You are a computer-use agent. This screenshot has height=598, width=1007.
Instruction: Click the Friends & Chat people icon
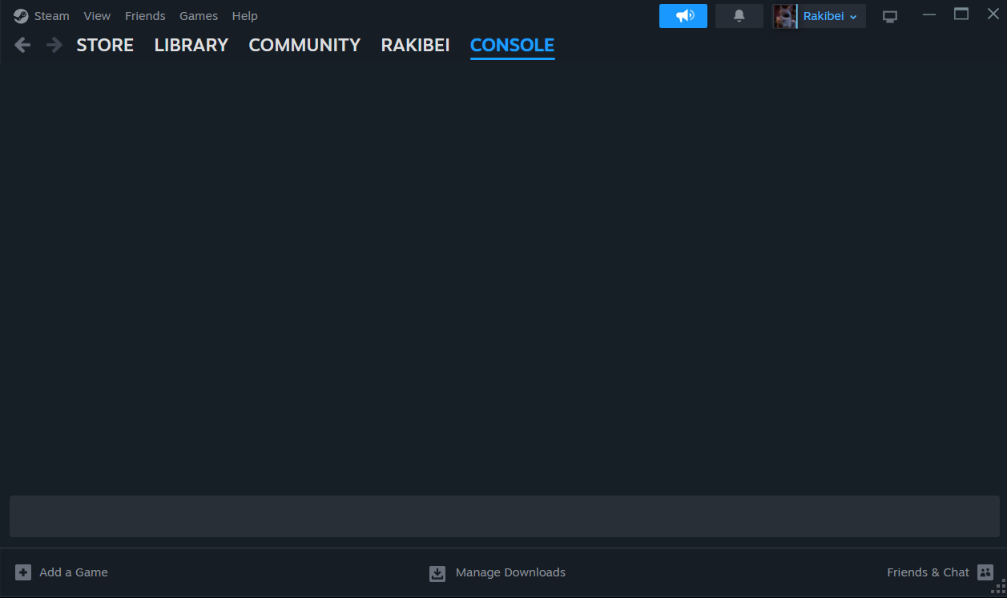pos(985,572)
